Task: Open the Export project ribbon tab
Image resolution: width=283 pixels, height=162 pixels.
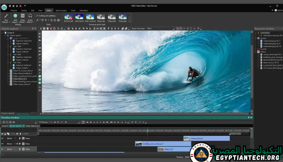Action: click(x=61, y=11)
